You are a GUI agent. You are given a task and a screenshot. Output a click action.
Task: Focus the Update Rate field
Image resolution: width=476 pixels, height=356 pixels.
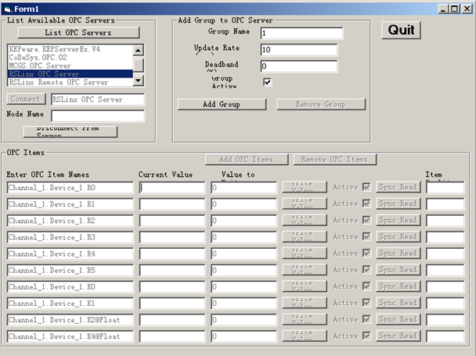[x=298, y=49]
